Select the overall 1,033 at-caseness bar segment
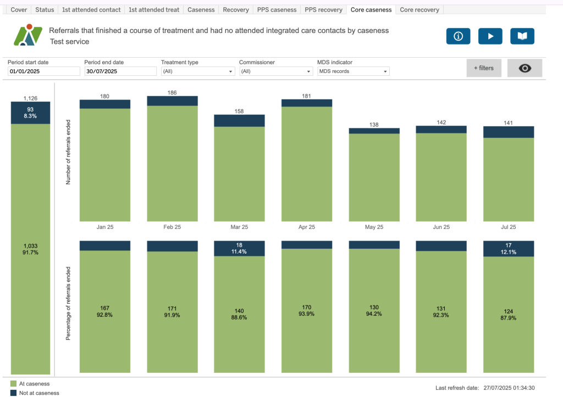The height and width of the screenshot is (397, 563). 30,249
